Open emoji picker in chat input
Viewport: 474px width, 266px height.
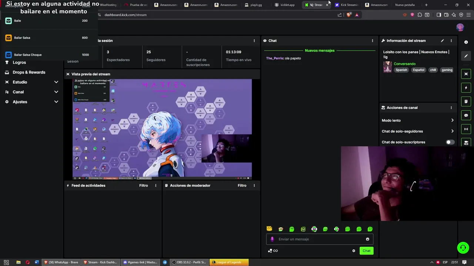tap(367, 239)
